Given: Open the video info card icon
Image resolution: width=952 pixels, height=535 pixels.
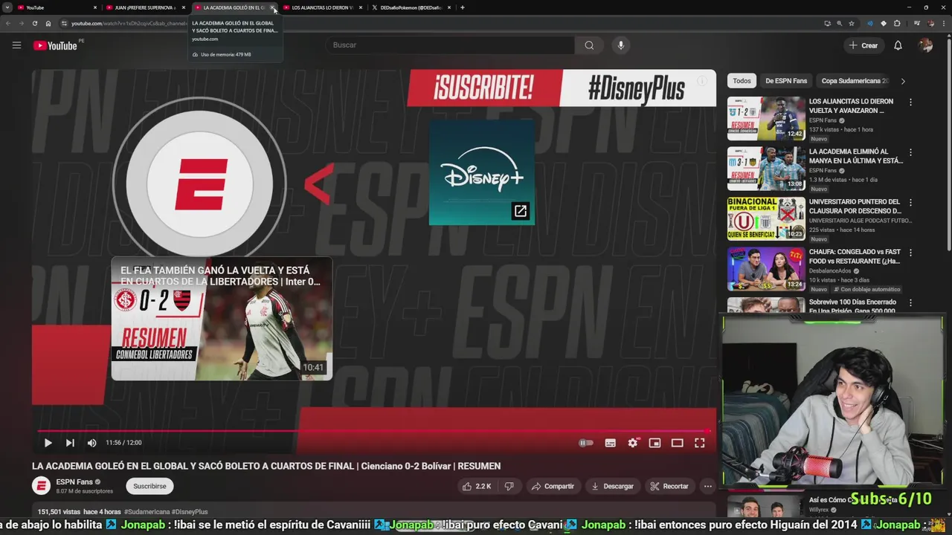Looking at the screenshot, I should click(701, 81).
